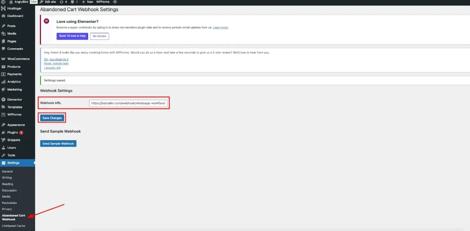Viewport: 470px width, 231px height.
Task: Open the Tools wrench icon
Action: point(3,155)
